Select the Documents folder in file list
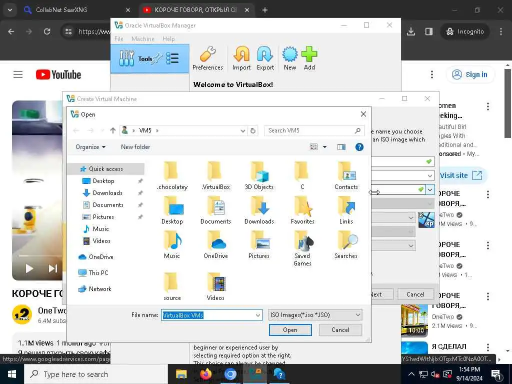Viewport: 512px width, 384px height. point(215,210)
